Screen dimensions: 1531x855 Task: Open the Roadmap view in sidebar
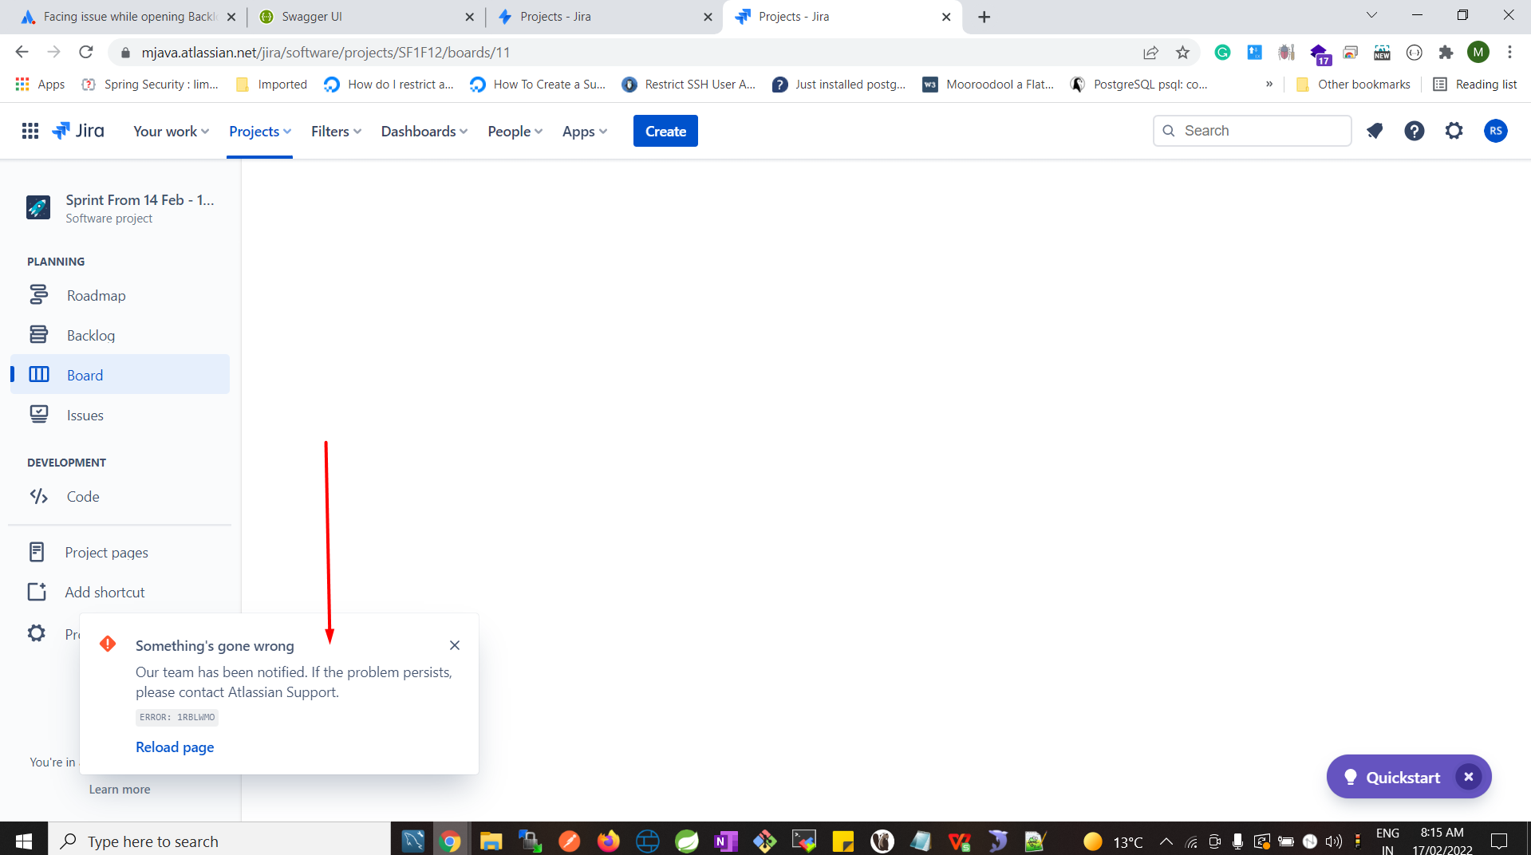(95, 295)
